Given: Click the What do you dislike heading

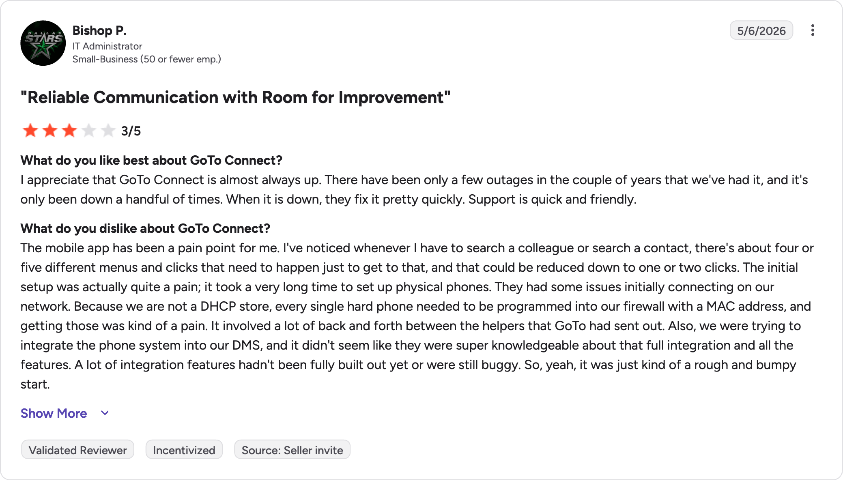Looking at the screenshot, I should pyautogui.click(x=145, y=228).
